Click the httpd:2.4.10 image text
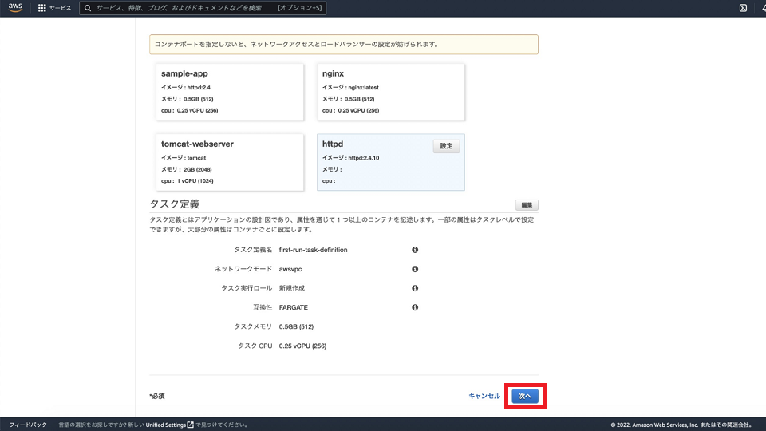This screenshot has width=766, height=431. tap(364, 158)
